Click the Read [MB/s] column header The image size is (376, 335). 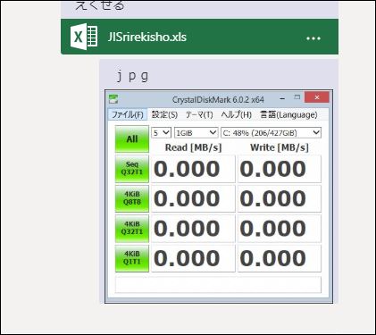tap(194, 147)
